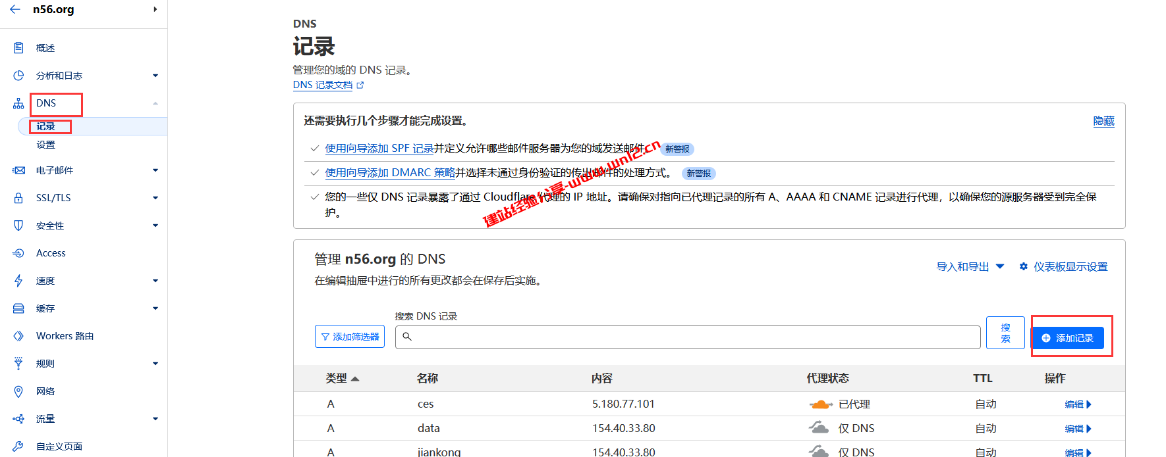Expand the 电子邮件 section arrow
The height and width of the screenshot is (457, 1166).
point(155,170)
